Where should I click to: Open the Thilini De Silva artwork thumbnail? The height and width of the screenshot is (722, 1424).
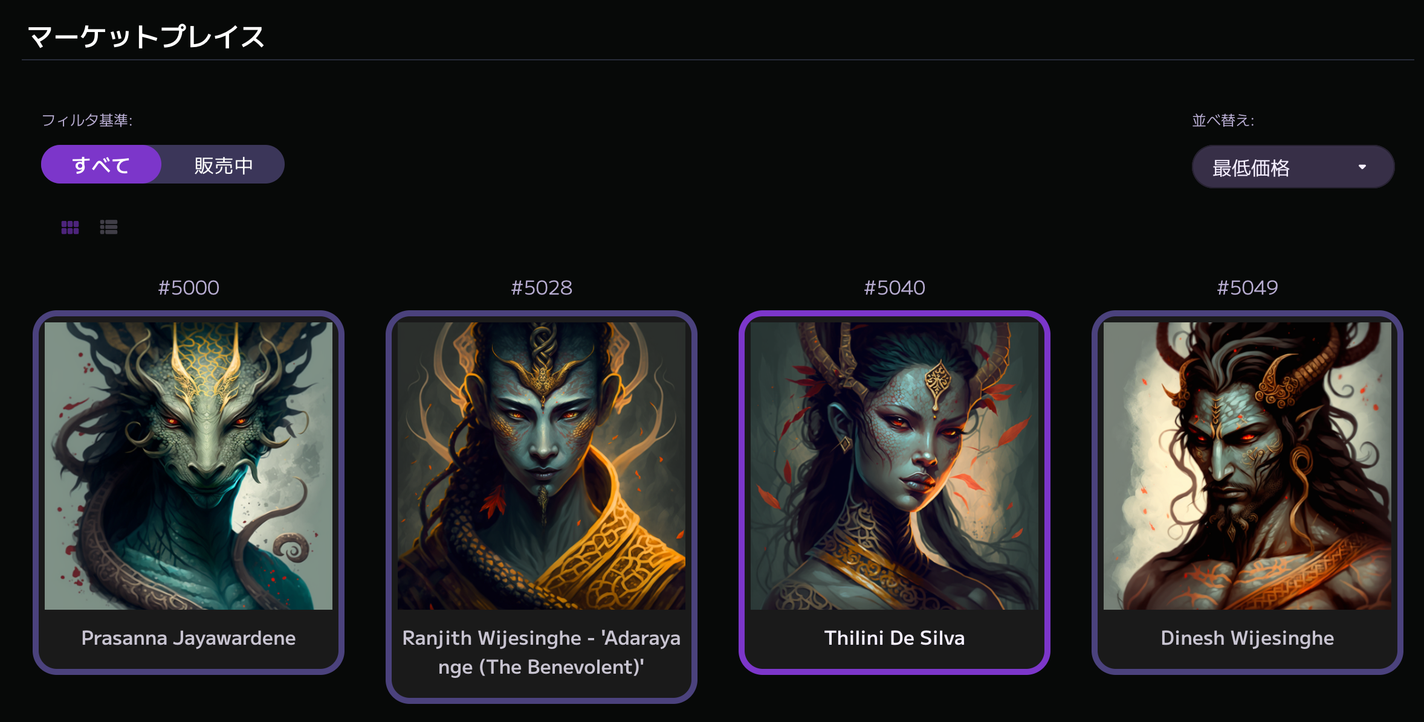[x=895, y=466]
